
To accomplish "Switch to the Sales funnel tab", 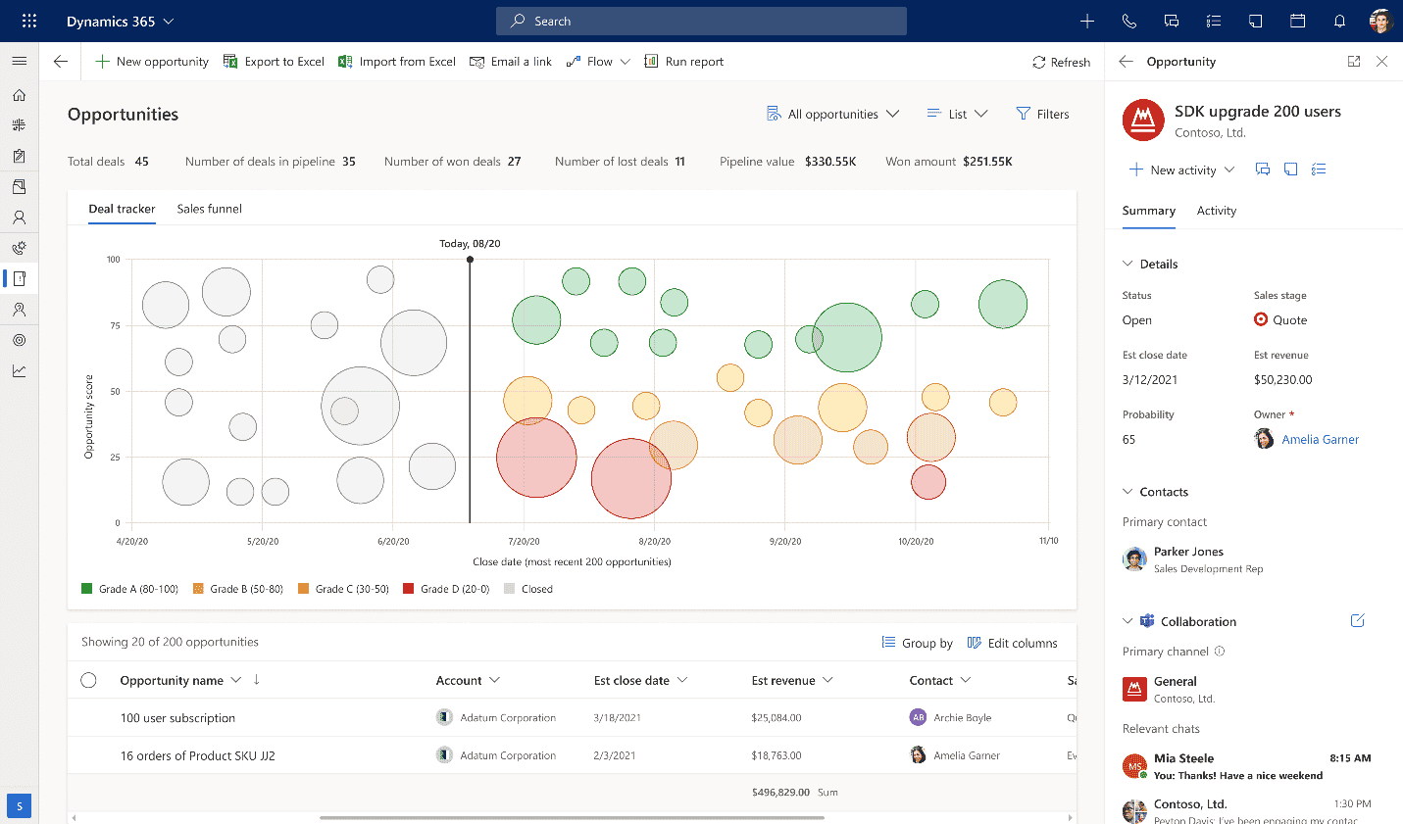I will (209, 209).
